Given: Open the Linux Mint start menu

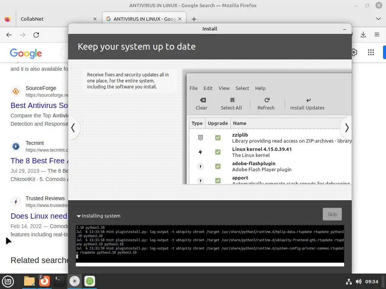Looking at the screenshot, I should [8, 281].
